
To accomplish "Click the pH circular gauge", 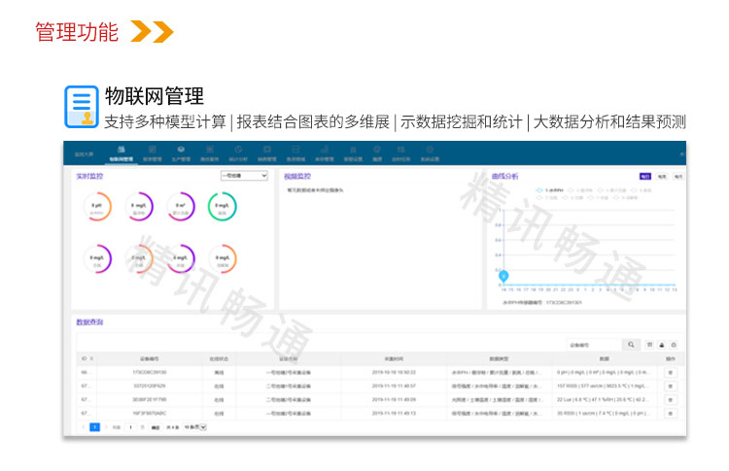I will coord(97,207).
